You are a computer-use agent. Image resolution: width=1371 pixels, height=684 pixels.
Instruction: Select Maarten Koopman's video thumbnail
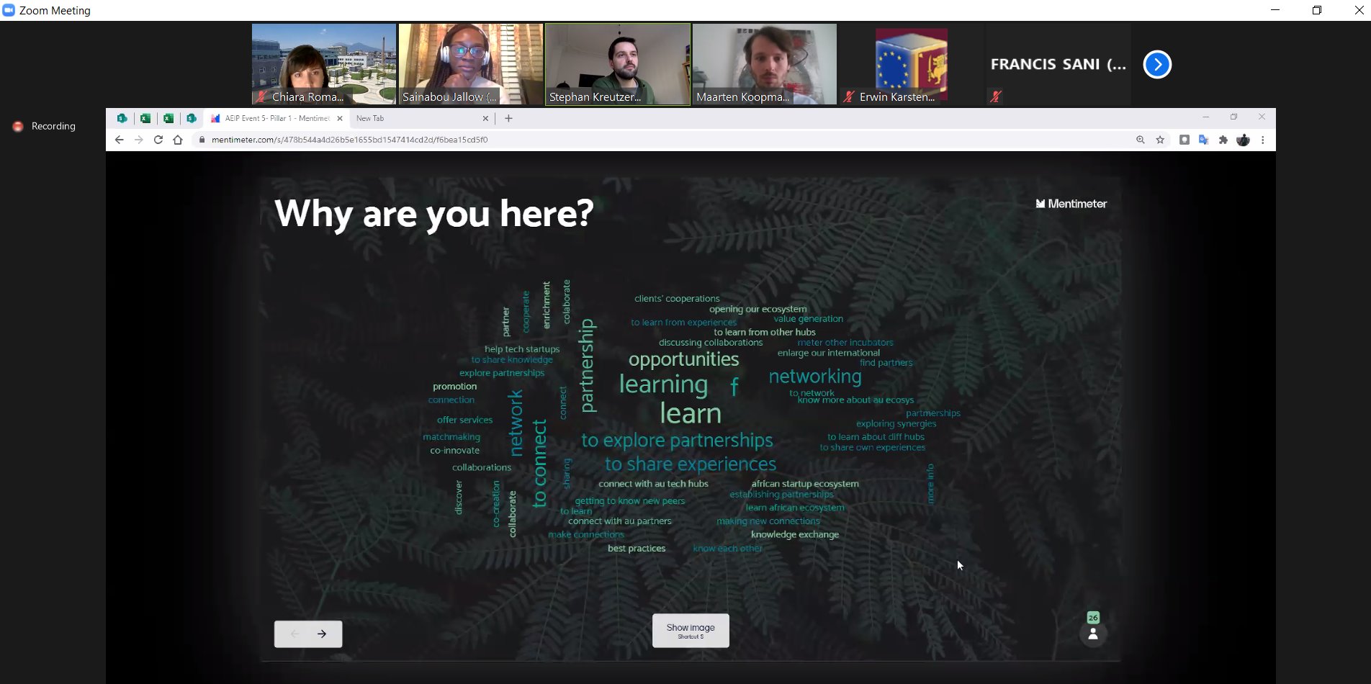point(765,64)
